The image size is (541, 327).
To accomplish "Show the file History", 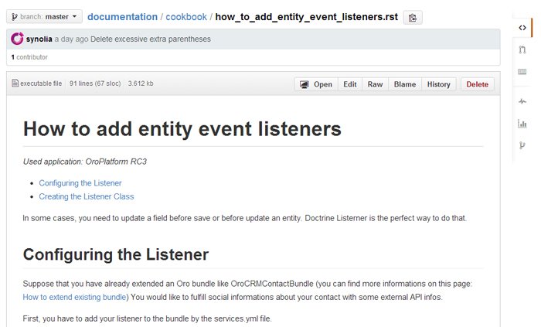I will [x=438, y=84].
